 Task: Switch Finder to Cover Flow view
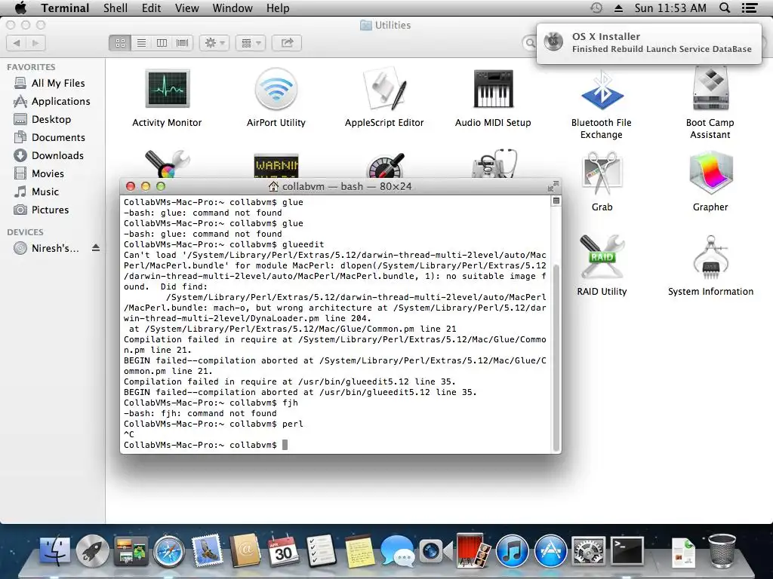point(183,43)
